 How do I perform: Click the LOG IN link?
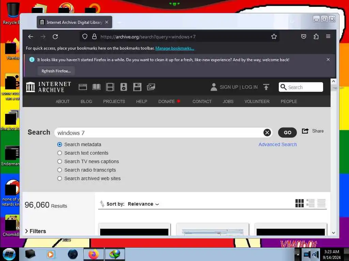coord(250,87)
